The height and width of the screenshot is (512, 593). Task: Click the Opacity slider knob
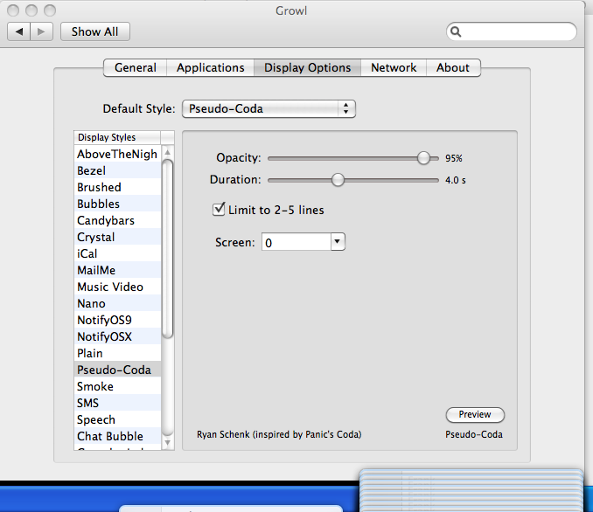click(x=424, y=158)
